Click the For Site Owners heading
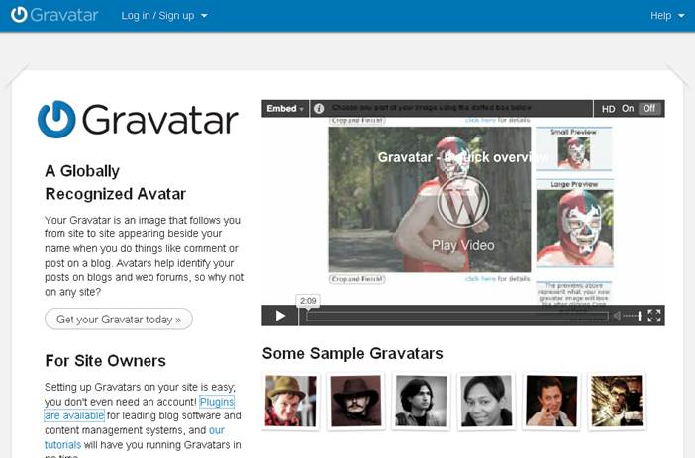Screen dimensions: 695x458 [106, 360]
